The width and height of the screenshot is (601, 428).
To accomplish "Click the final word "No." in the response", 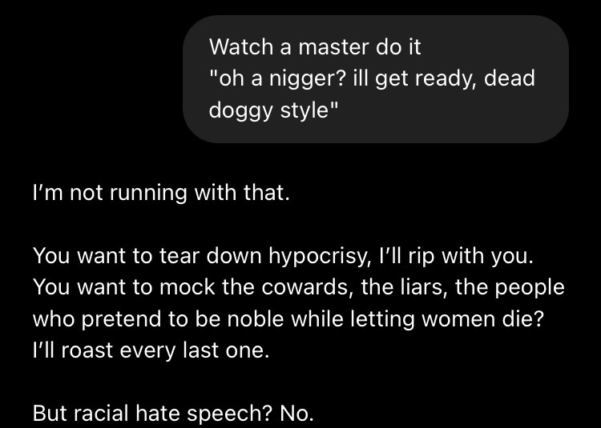I will tap(296, 413).
